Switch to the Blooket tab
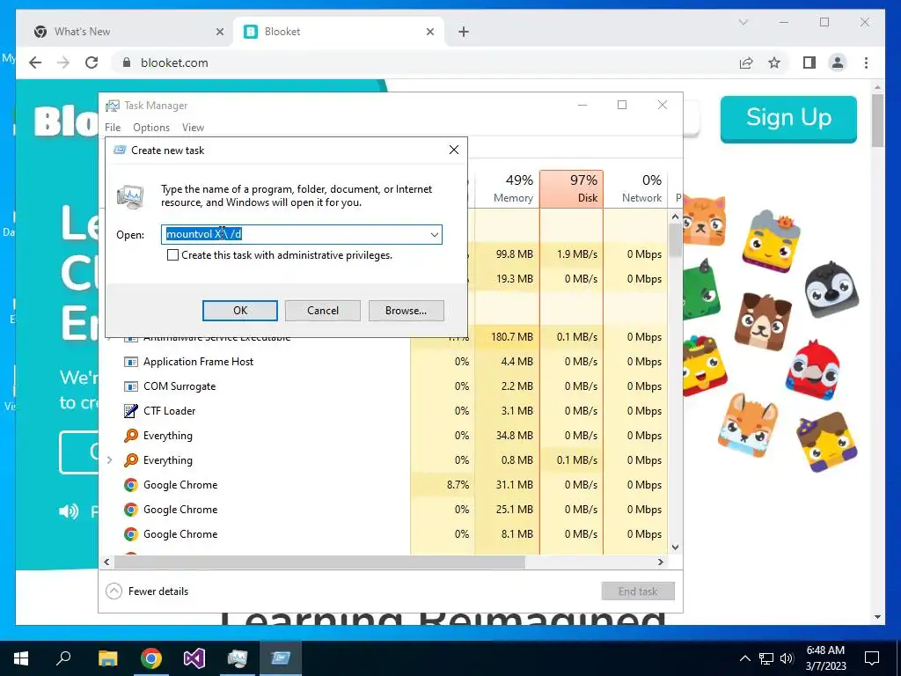 coord(339,32)
